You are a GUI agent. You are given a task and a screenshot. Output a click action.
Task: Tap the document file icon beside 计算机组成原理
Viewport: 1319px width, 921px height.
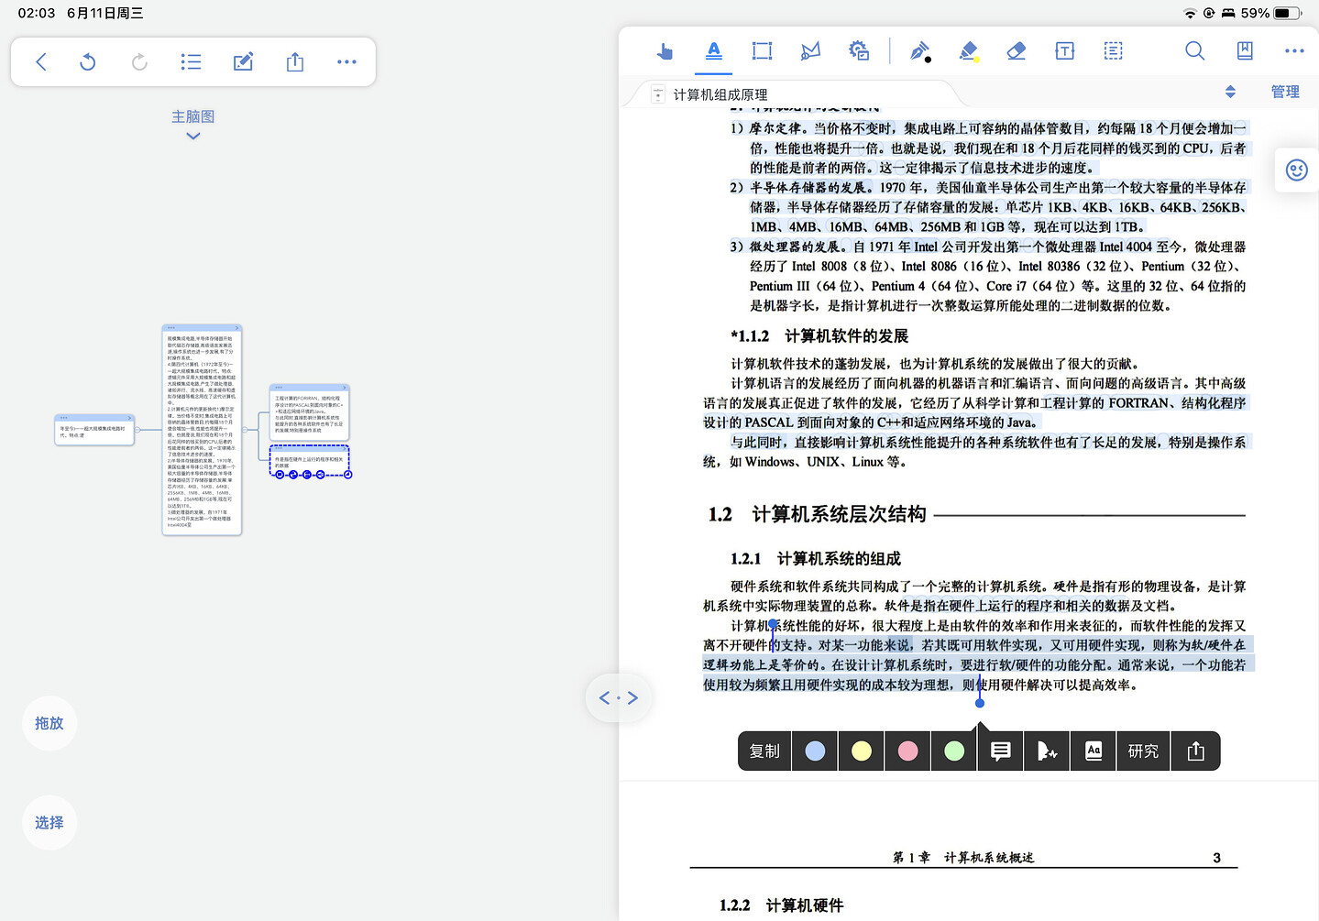click(x=657, y=94)
